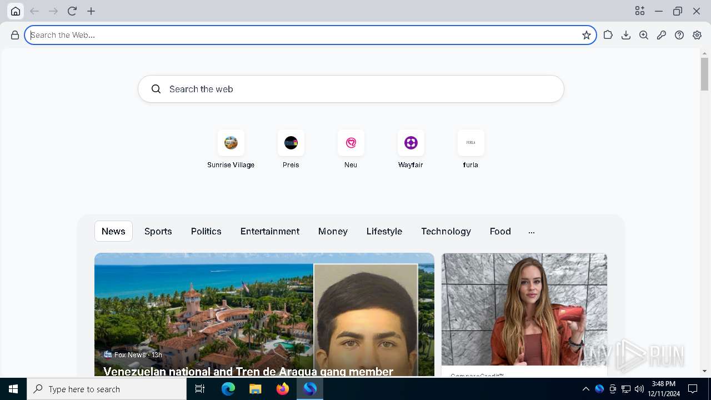Click the magnifier icon in page search box
The height and width of the screenshot is (400, 711).
[156, 89]
